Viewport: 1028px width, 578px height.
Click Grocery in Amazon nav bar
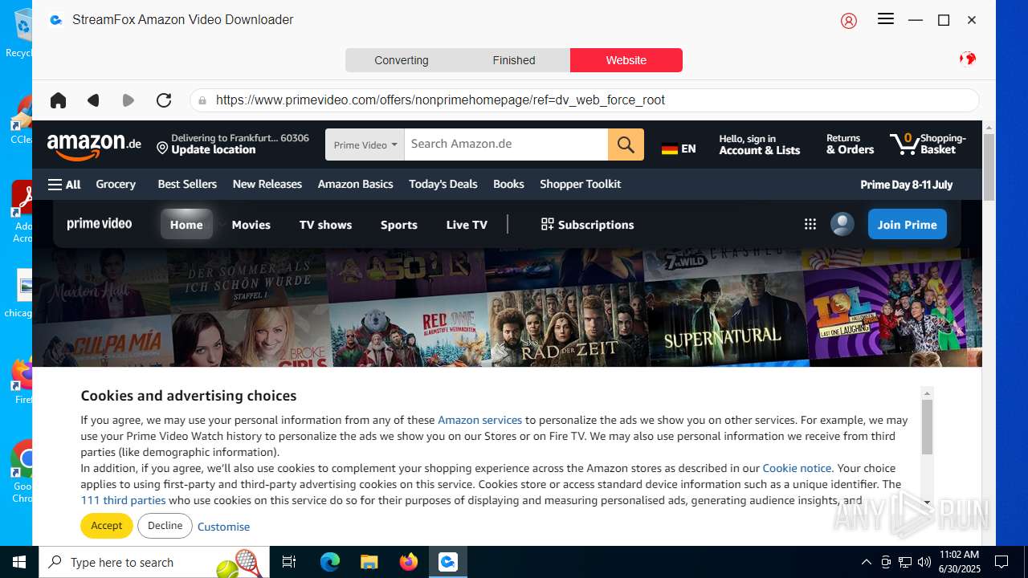pos(116,184)
